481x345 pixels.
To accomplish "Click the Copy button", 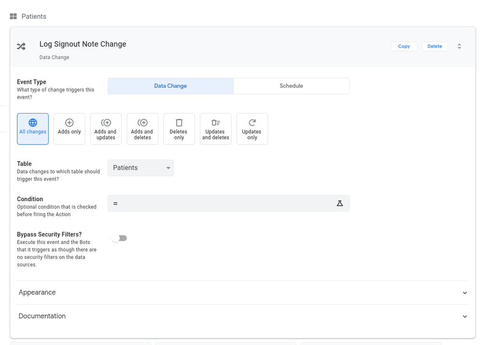I will pyautogui.click(x=403, y=46).
